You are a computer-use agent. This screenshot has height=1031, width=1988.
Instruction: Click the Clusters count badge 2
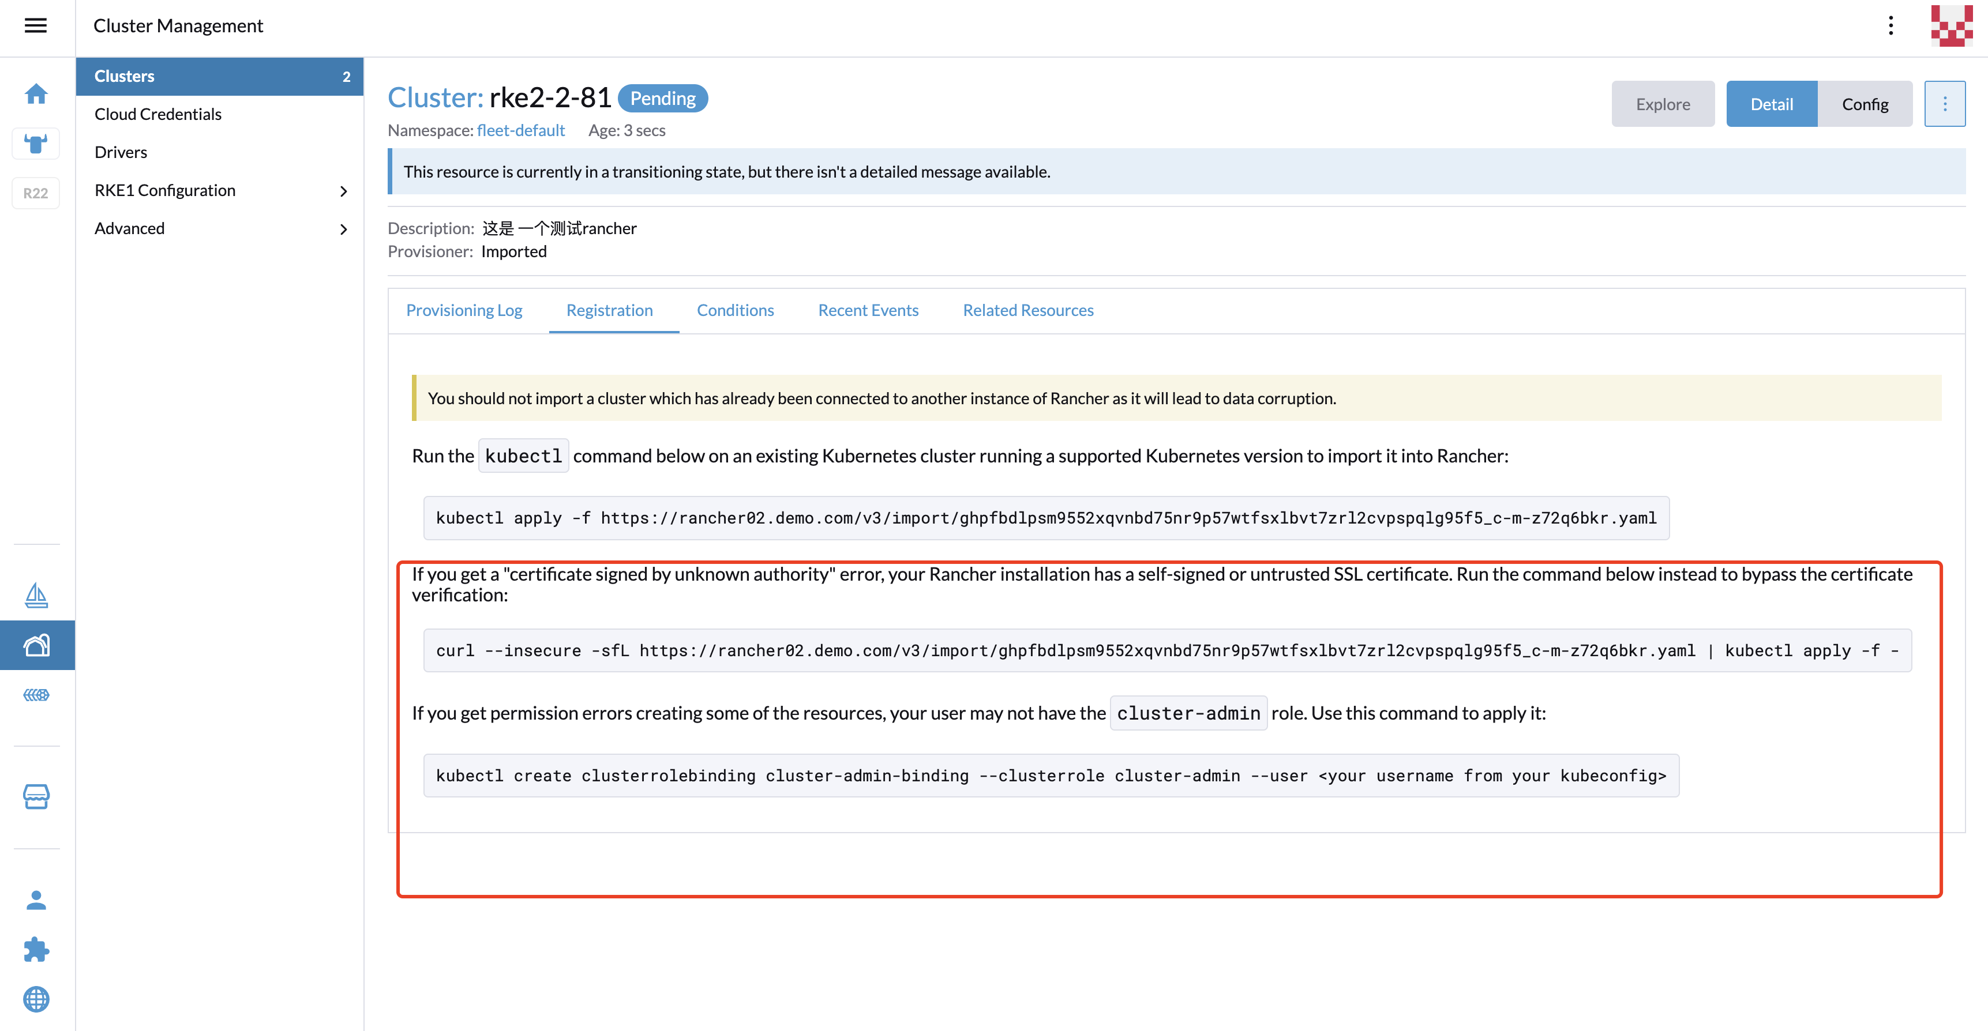pyautogui.click(x=347, y=76)
